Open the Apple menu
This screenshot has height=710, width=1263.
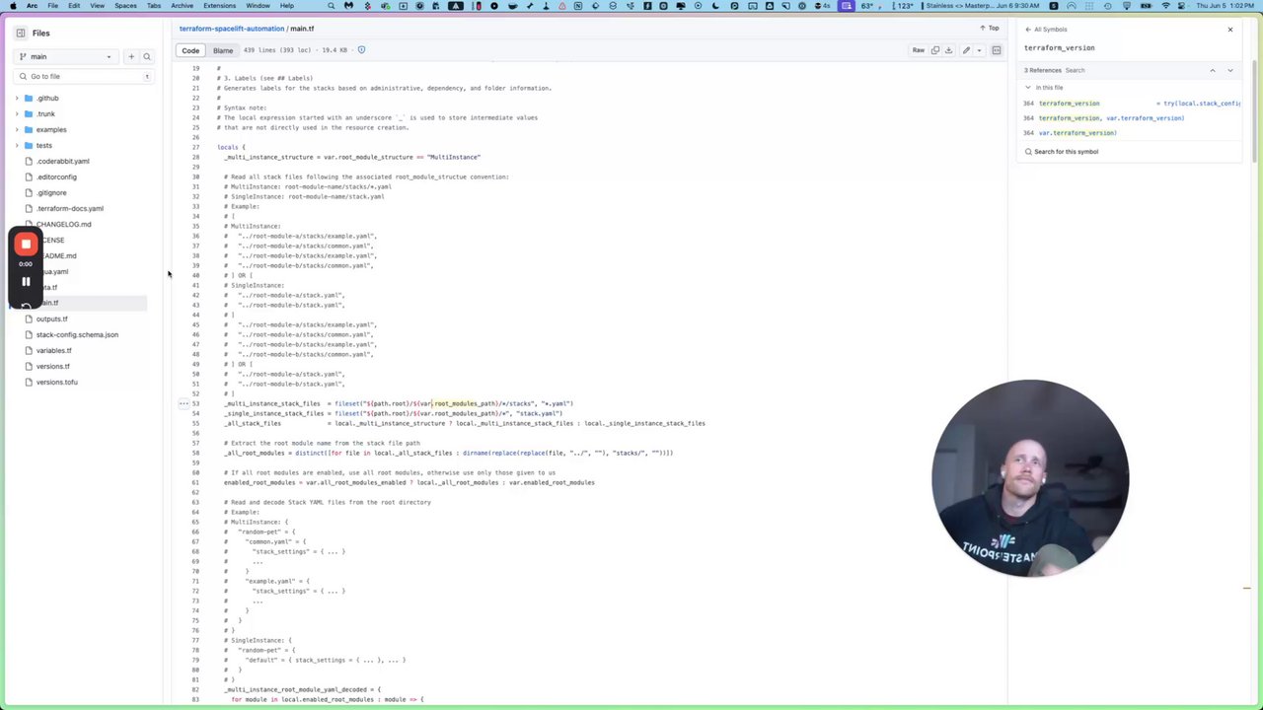(x=12, y=5)
